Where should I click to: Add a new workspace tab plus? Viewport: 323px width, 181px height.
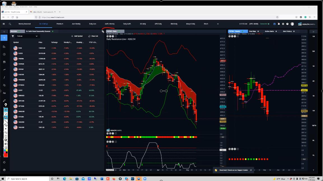218,24
